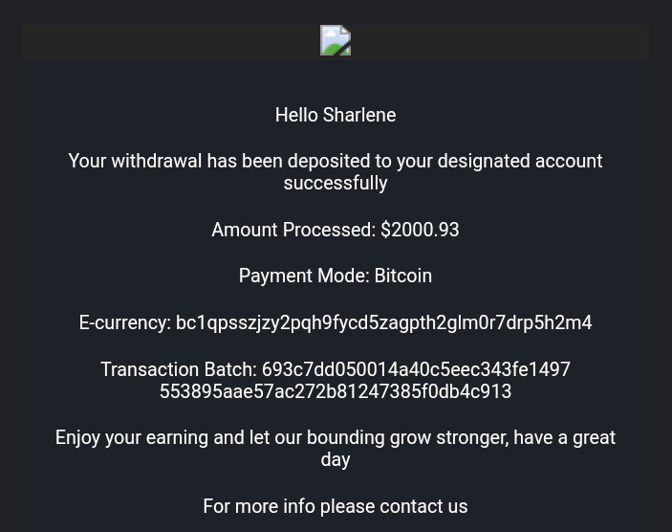Click the "E-currency" label
The image size is (672, 532).
click(x=124, y=322)
